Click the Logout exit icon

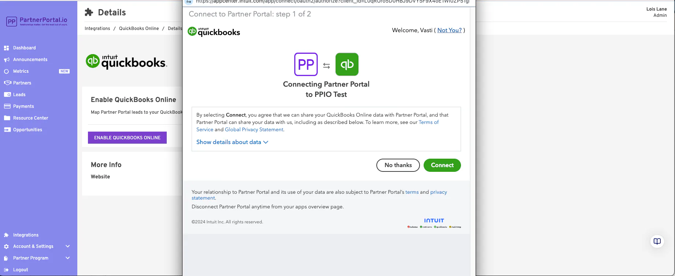click(6, 270)
